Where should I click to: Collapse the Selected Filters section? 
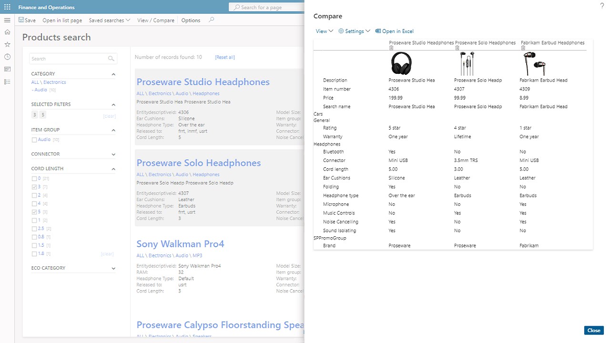point(113,105)
